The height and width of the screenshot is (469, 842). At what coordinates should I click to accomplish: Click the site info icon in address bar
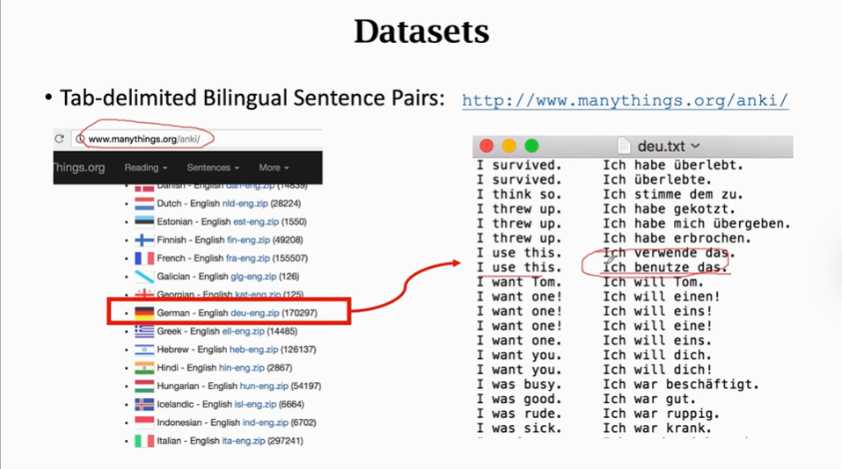pos(80,140)
